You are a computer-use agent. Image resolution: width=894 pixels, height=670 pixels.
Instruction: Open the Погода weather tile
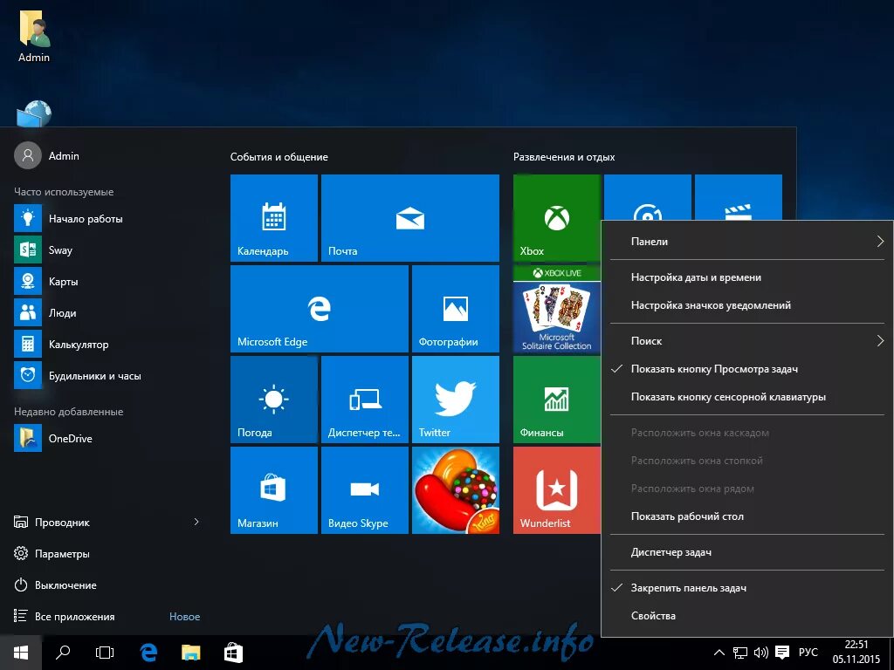273,400
